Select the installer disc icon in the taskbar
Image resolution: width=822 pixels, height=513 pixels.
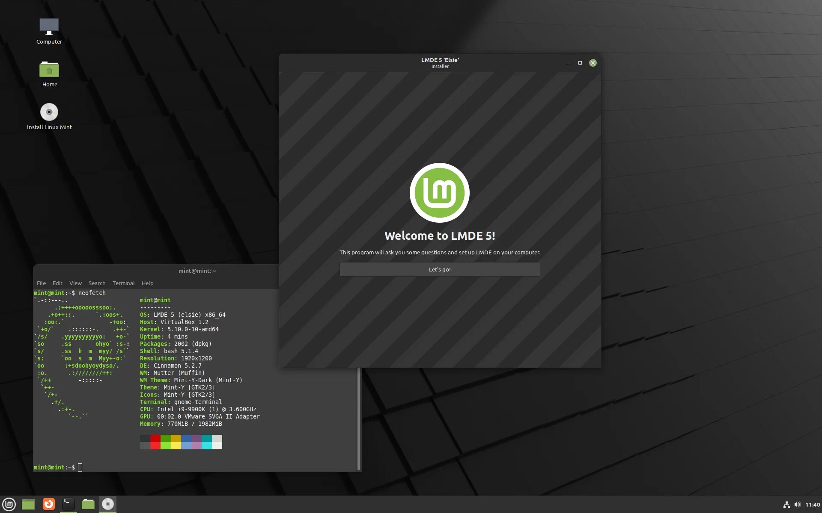pyautogui.click(x=108, y=504)
